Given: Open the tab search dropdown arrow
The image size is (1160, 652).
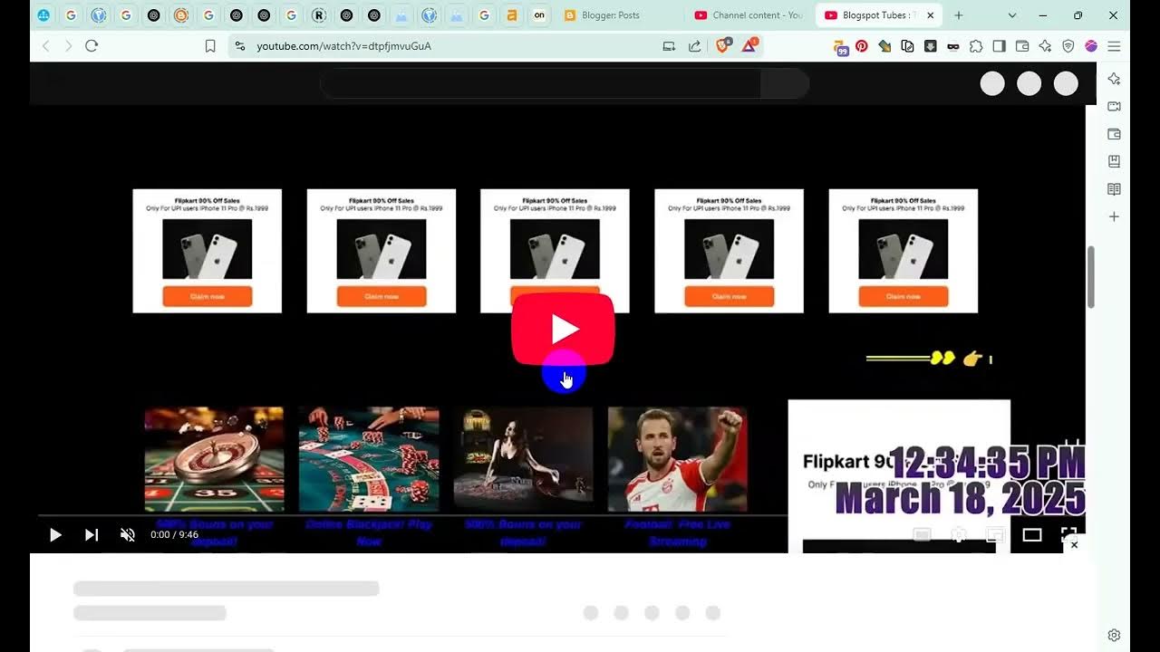Looking at the screenshot, I should [1011, 15].
